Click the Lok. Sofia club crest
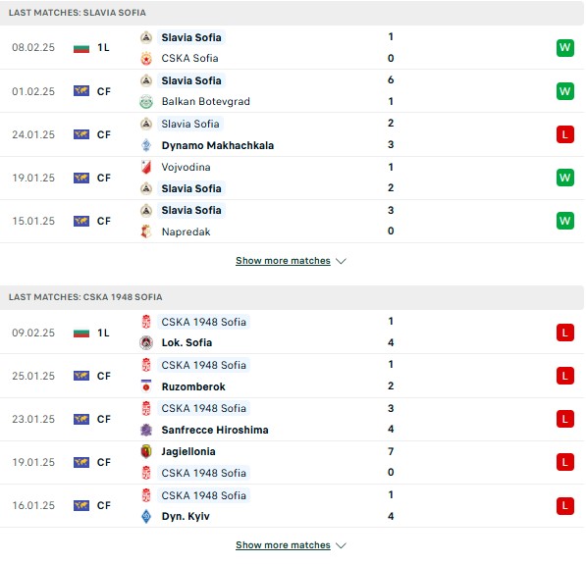Screen dimensions: 586x564 coord(146,342)
